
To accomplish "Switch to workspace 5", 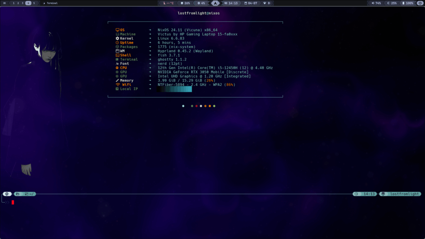I will (x=34, y=3).
